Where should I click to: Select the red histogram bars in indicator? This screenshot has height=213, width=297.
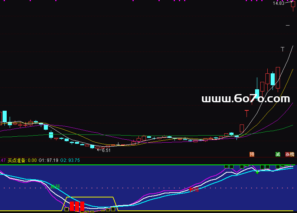[77, 206]
